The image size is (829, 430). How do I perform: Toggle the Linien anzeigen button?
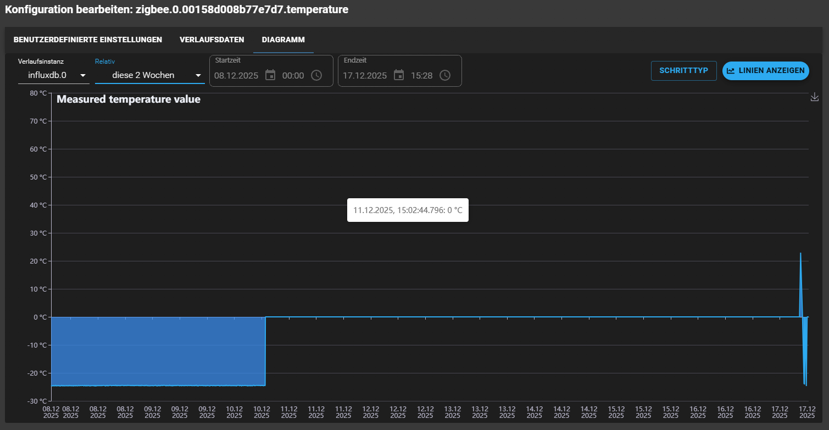point(766,71)
